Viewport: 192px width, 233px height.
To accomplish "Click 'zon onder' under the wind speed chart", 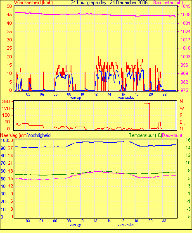I will [126, 98].
